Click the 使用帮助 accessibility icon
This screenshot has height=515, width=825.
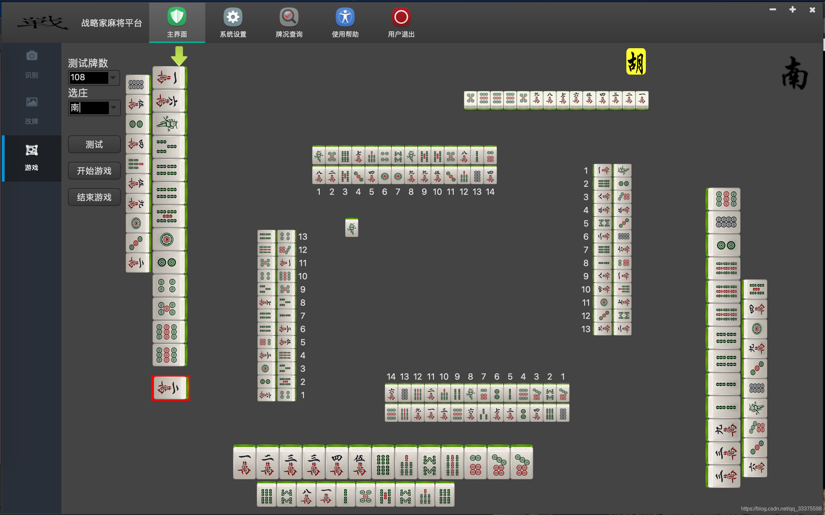coord(345,17)
